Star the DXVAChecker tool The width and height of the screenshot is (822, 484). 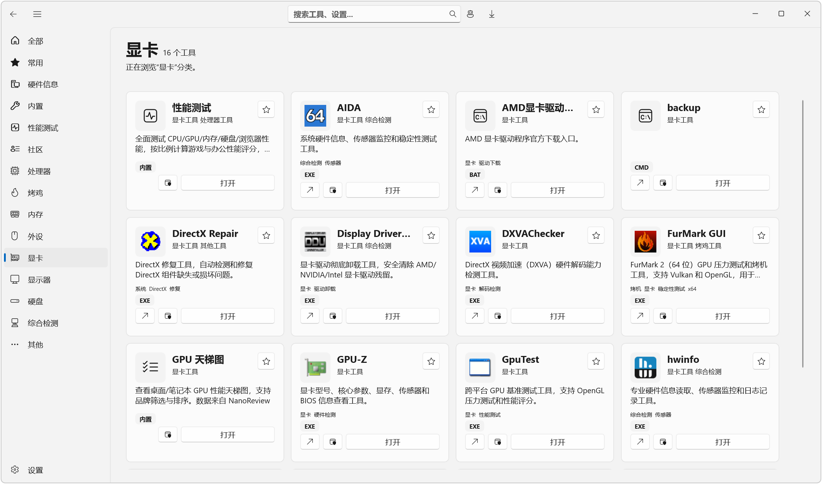[x=596, y=235]
